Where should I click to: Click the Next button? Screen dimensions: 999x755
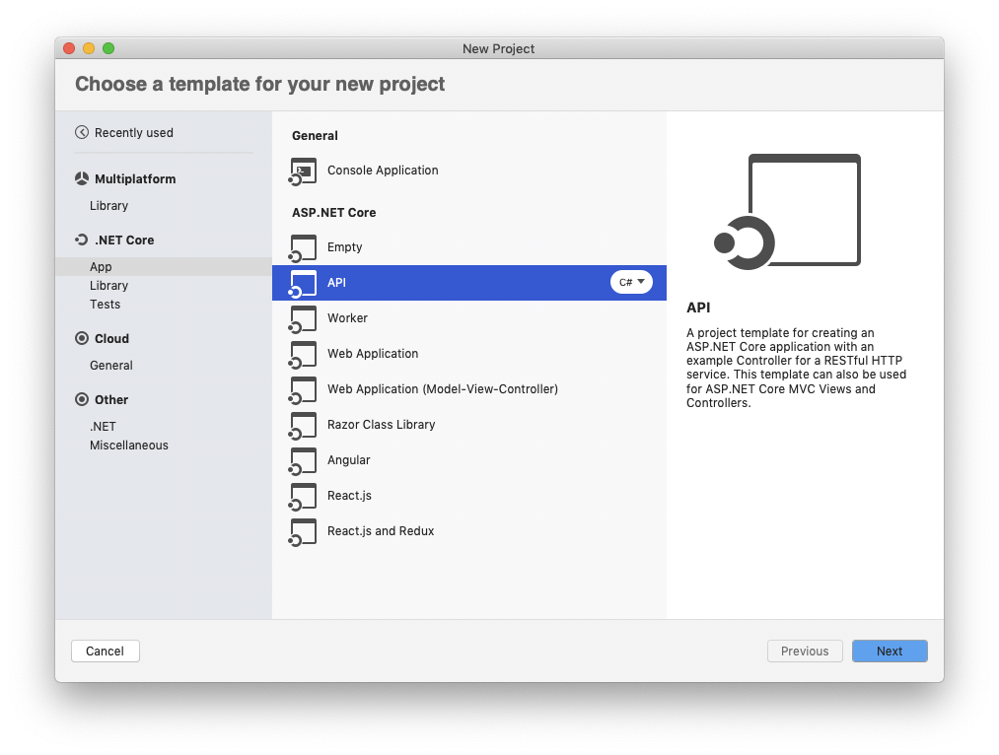pos(890,652)
